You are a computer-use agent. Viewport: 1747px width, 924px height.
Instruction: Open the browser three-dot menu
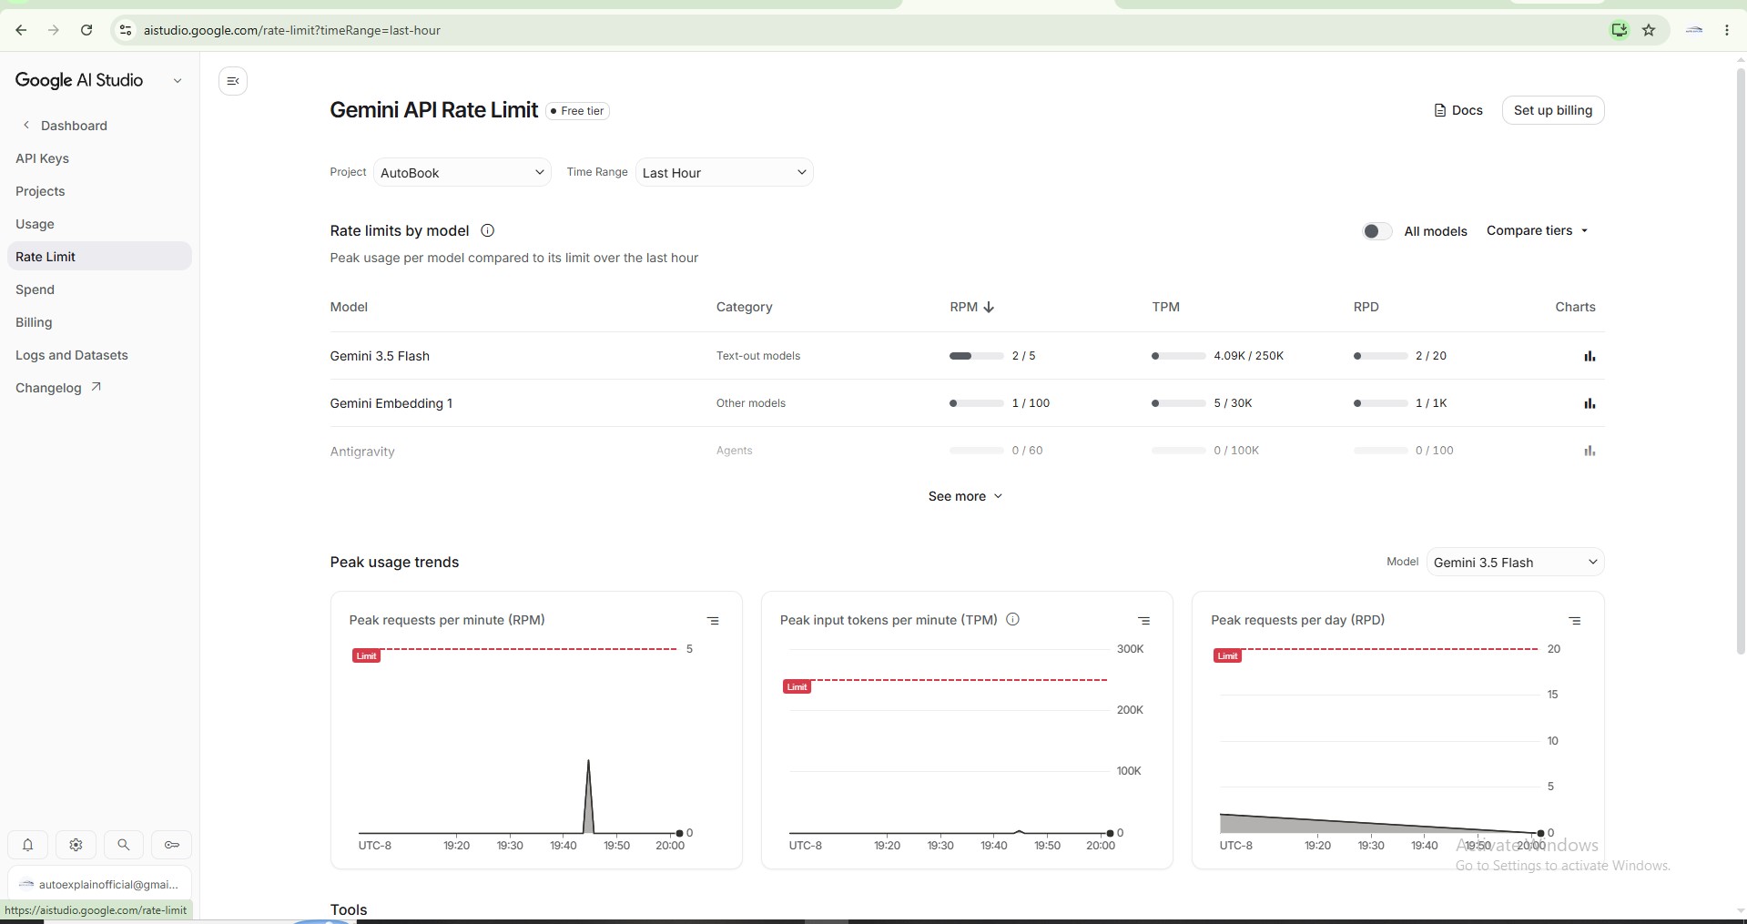pyautogui.click(x=1726, y=30)
